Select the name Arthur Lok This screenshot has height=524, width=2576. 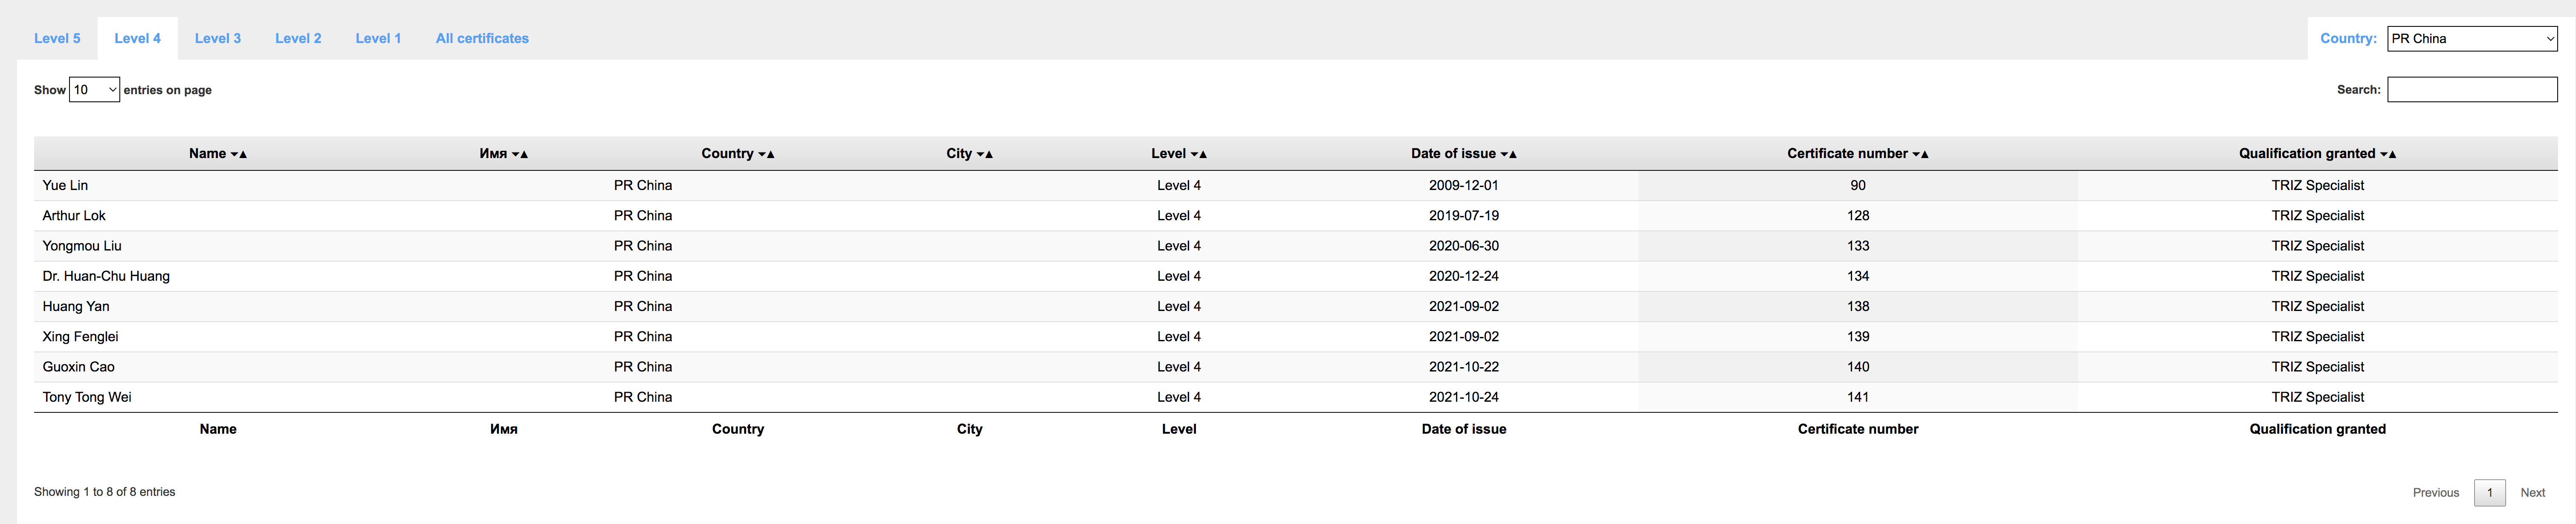74,216
